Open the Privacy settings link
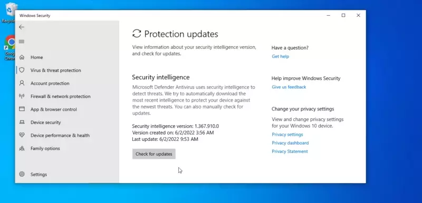The height and width of the screenshot is (203, 422). click(x=287, y=134)
